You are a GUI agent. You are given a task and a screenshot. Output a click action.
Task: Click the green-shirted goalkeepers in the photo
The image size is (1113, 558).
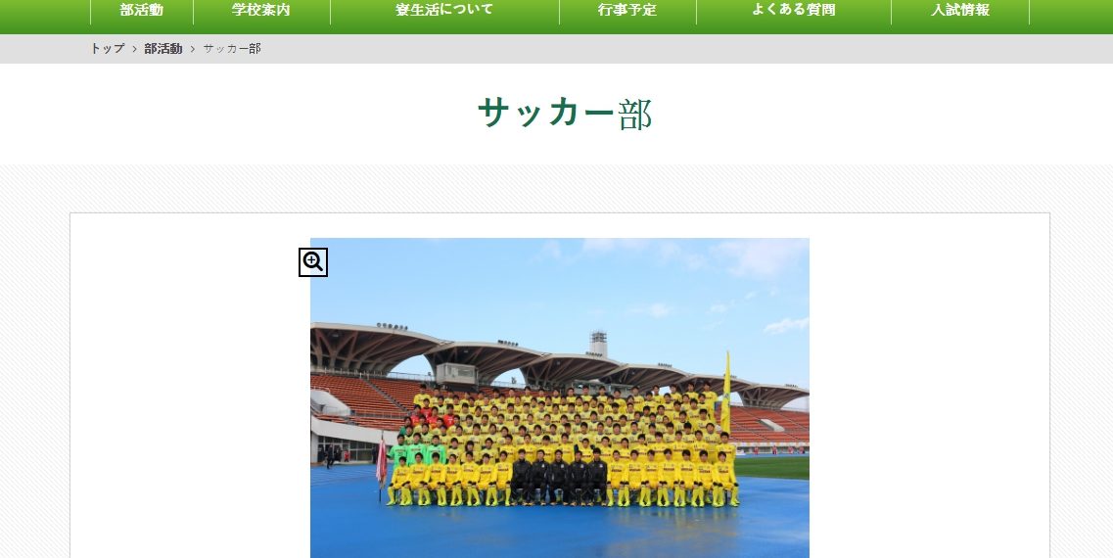click(417, 448)
